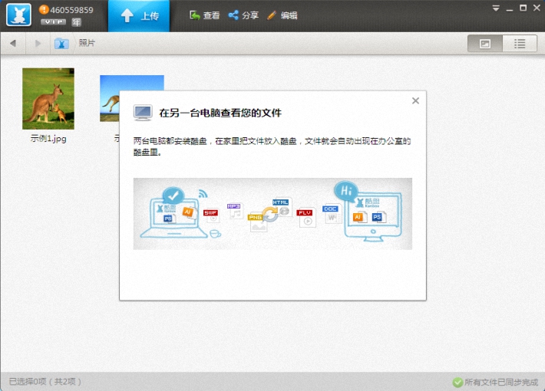
Task: Switch to thumbnail view mode
Action: pos(485,44)
